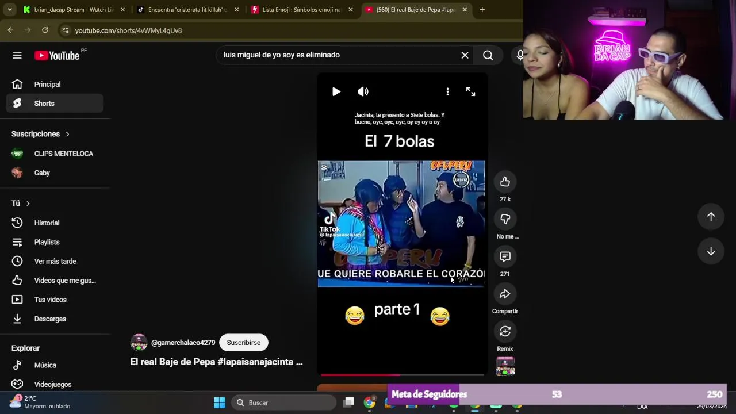Switch to 'Encuentra cristorata' TikTok tab
Image resolution: width=736 pixels, height=414 pixels.
187,10
